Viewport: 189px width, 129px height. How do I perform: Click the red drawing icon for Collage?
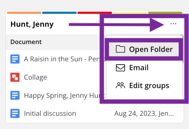(x=15, y=77)
